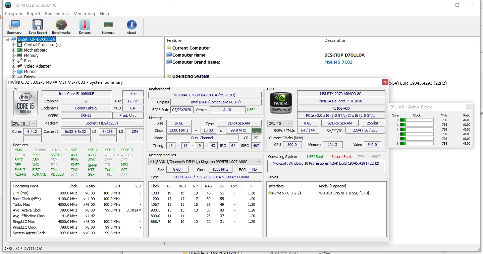
Task: Select Video Adapter in the tree
Action: point(37,66)
